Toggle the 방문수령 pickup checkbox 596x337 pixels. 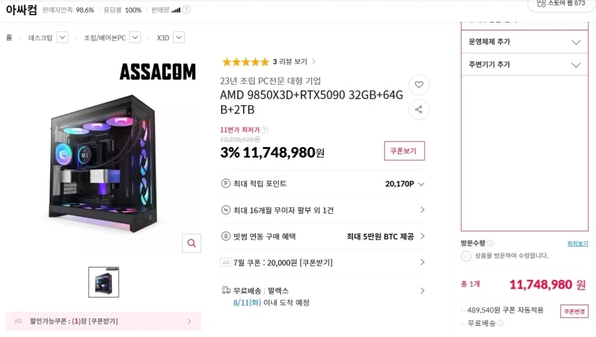coord(466,256)
